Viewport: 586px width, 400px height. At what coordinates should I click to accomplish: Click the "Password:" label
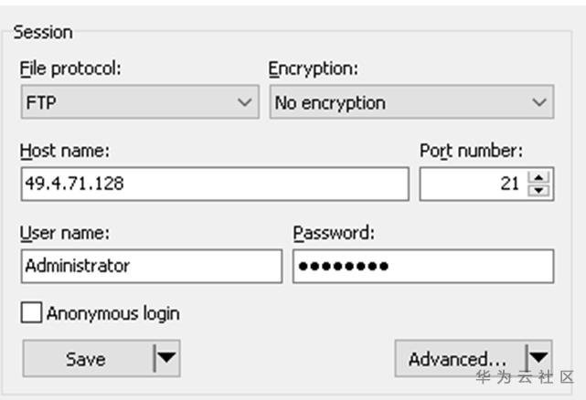[x=334, y=233]
